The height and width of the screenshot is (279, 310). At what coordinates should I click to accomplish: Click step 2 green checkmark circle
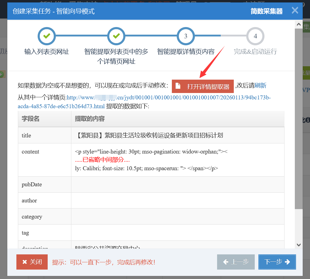click(x=116, y=36)
